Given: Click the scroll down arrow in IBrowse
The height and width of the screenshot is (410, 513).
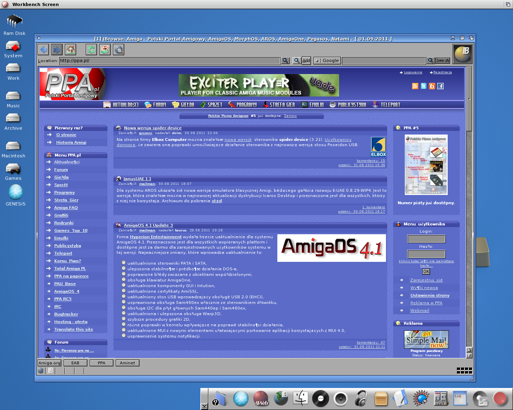Looking at the screenshot, I should 469,355.
